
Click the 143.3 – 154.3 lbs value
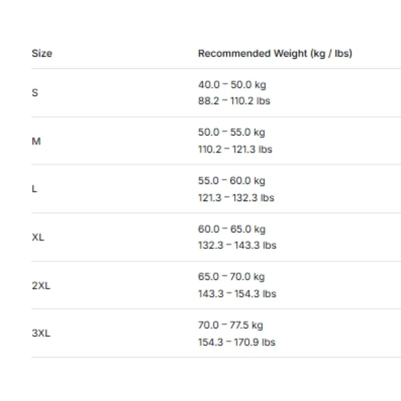[237, 294]
